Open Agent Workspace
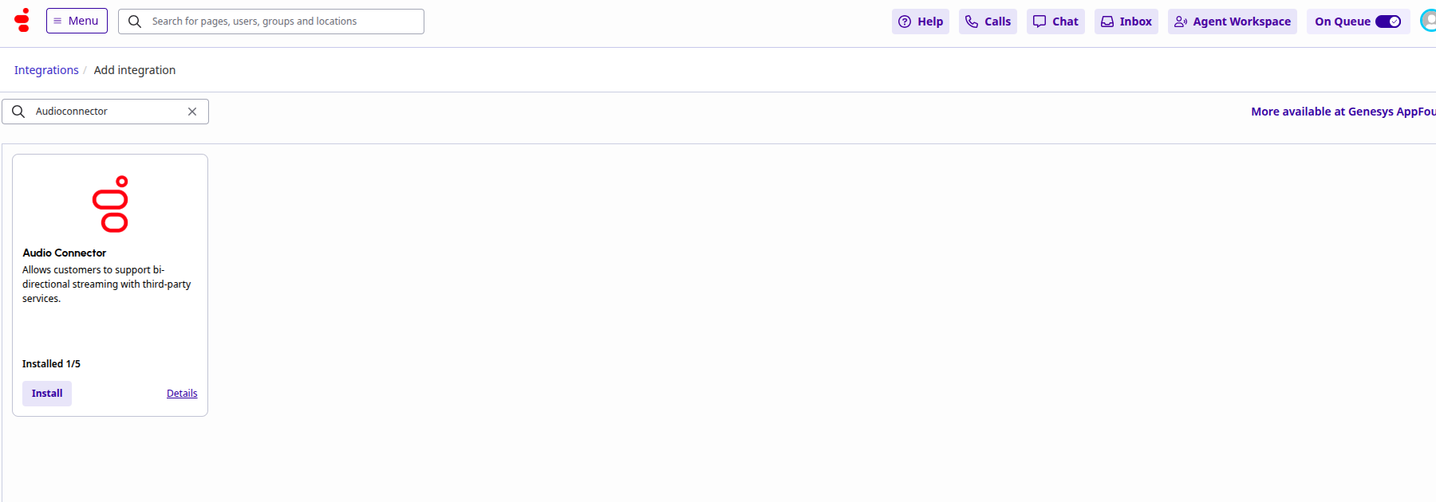Screen dimensions: 1436x502 click(x=1232, y=22)
